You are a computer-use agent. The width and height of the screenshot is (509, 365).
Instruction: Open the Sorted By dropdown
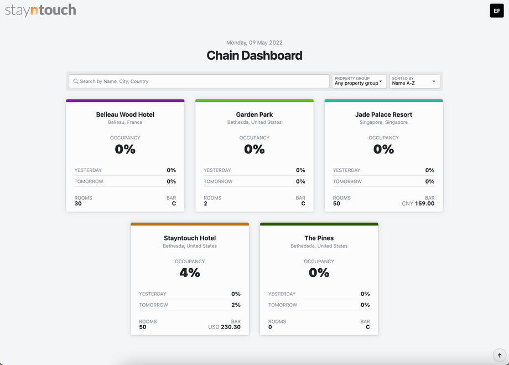[414, 81]
